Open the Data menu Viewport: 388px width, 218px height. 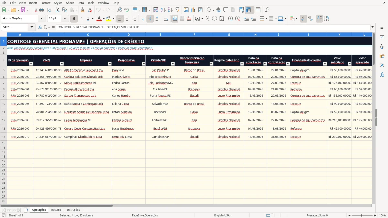coord(81,3)
